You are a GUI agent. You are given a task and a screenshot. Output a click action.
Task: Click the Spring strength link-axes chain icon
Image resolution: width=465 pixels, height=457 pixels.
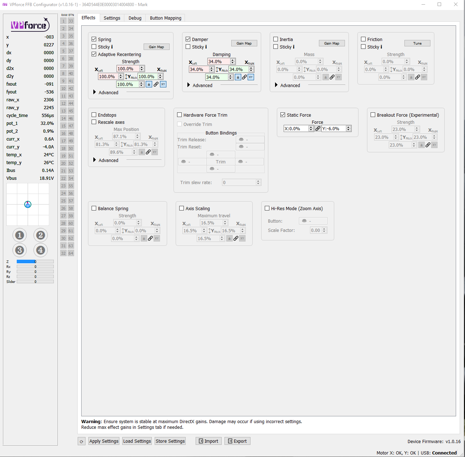(156, 85)
